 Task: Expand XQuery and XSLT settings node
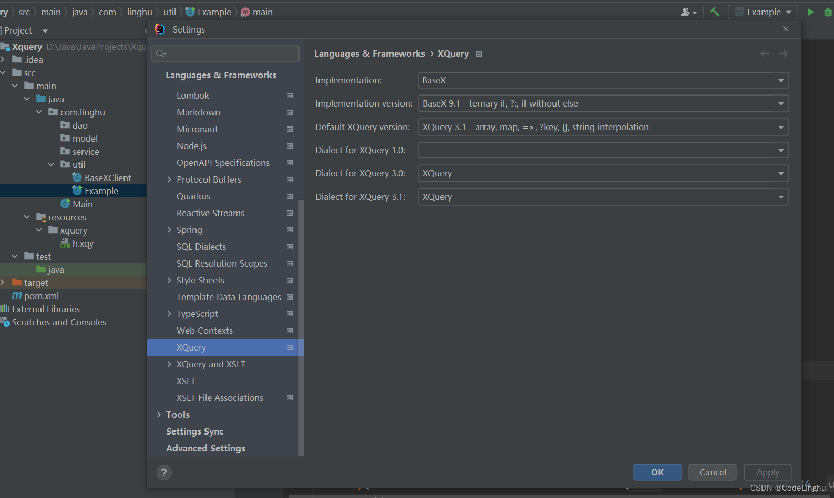(169, 364)
